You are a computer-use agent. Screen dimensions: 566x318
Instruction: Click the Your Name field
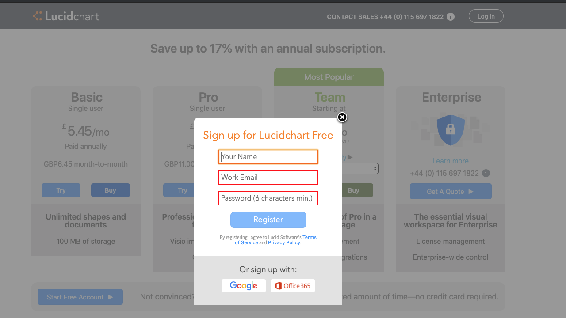(x=268, y=157)
